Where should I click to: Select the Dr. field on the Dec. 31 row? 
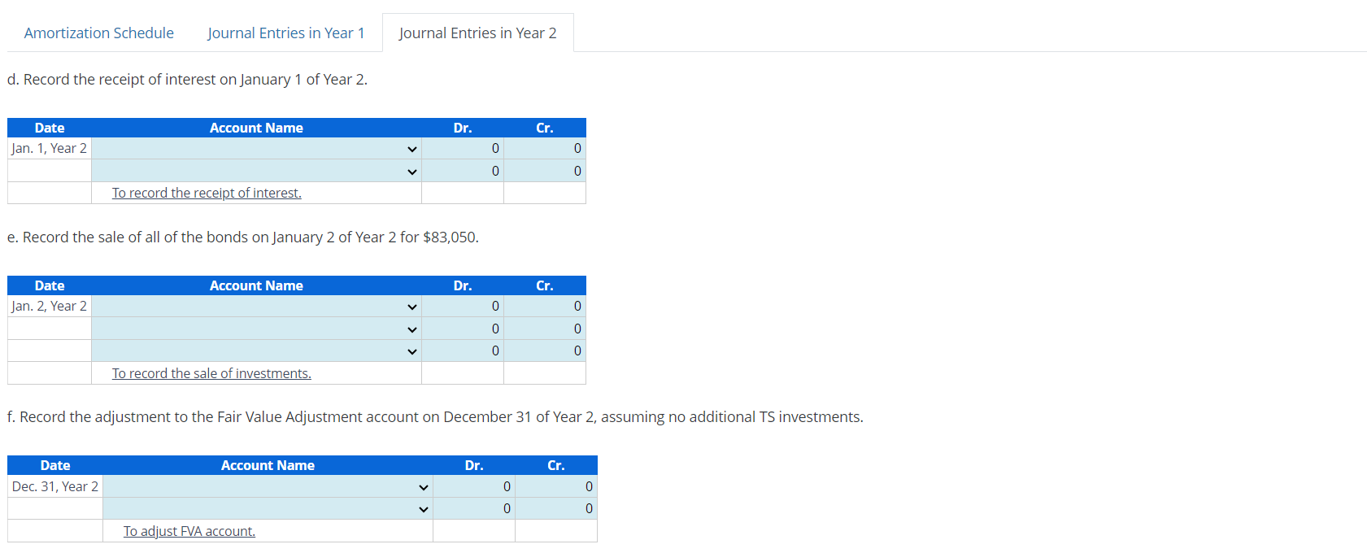click(x=474, y=486)
